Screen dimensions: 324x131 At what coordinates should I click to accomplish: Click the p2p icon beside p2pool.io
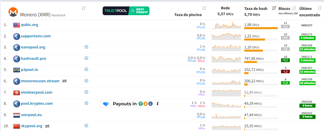pyautogui.click(x=17, y=70)
